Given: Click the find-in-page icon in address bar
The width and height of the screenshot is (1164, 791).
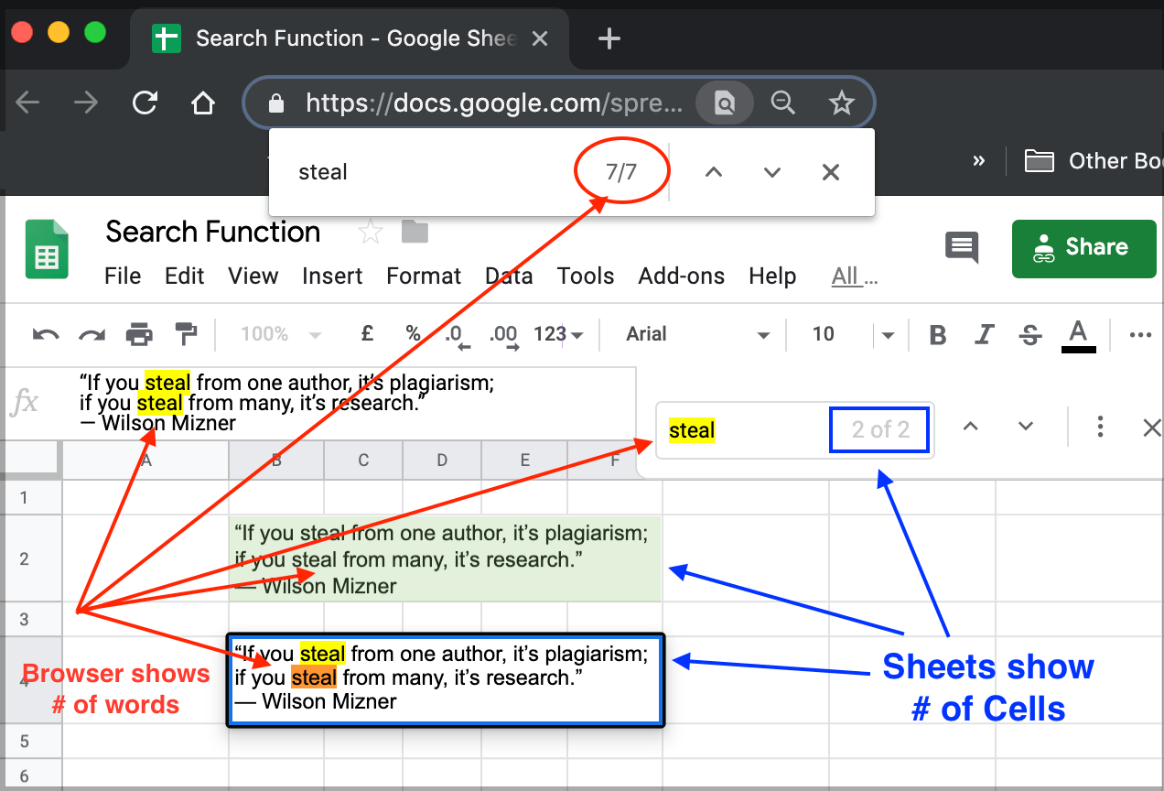Looking at the screenshot, I should [725, 103].
